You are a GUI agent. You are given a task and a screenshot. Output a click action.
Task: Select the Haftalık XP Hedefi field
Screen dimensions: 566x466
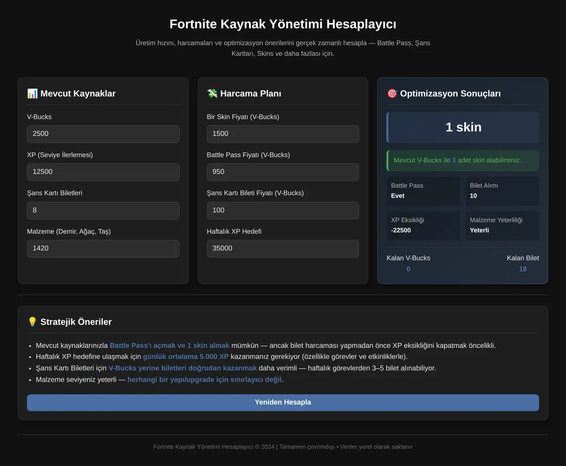[283, 248]
